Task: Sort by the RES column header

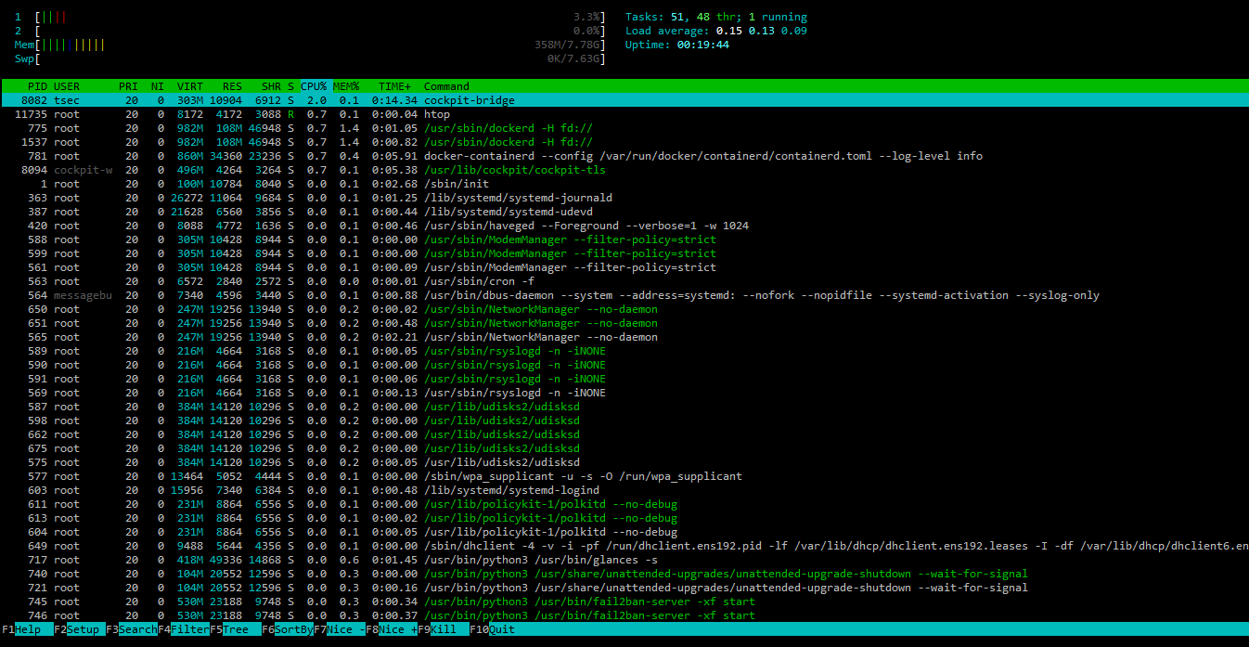Action: (x=232, y=86)
